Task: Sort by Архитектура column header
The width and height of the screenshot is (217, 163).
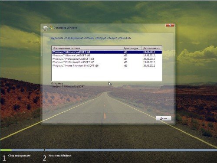Action: tap(132, 48)
